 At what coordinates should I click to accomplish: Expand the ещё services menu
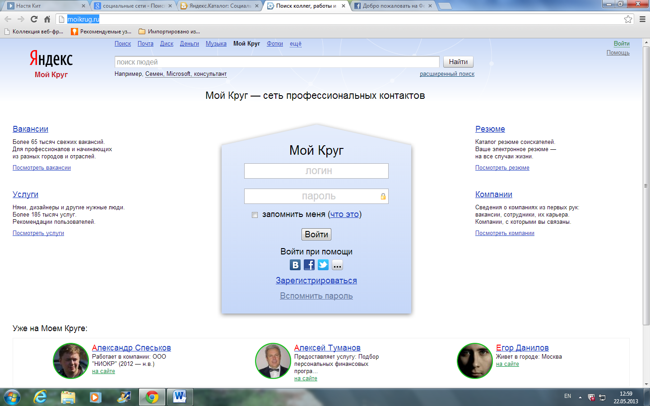pos(296,44)
